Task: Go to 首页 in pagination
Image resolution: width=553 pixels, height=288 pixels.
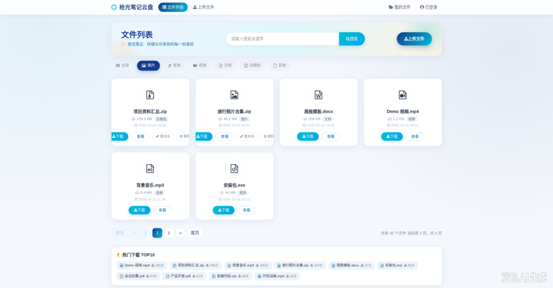Action: 119,233
